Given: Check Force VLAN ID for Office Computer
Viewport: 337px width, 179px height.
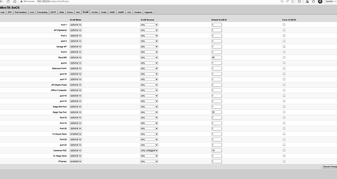Looking at the screenshot, I should [x=284, y=90].
